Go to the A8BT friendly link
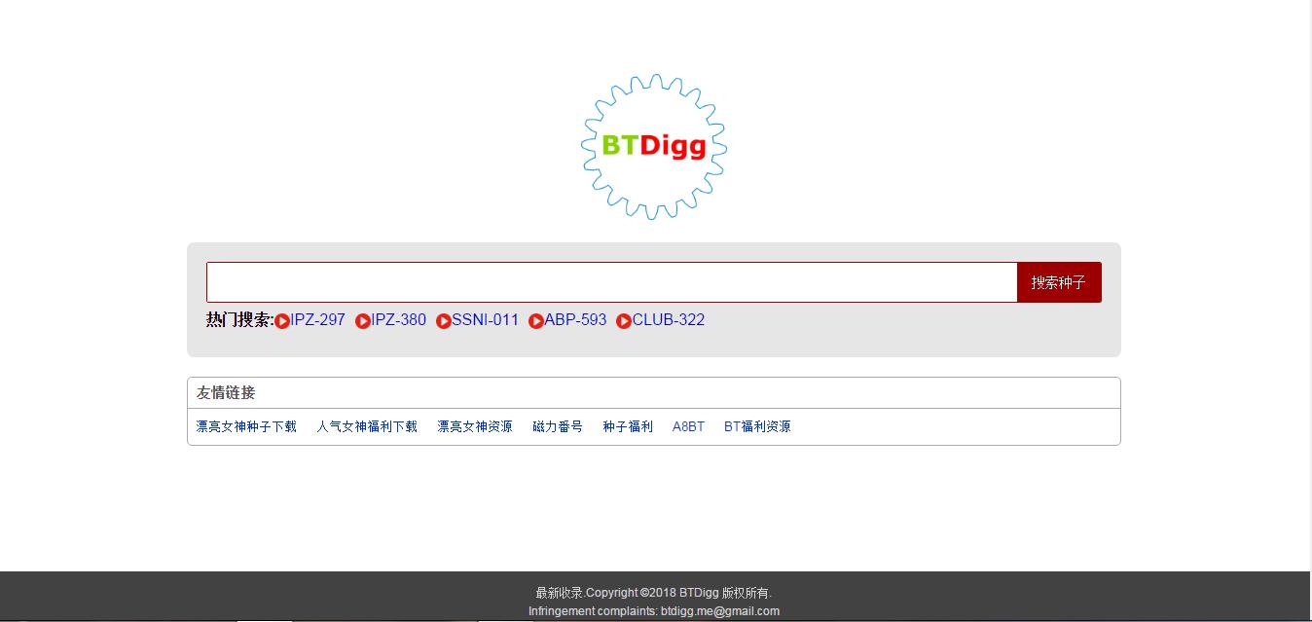 (x=688, y=426)
